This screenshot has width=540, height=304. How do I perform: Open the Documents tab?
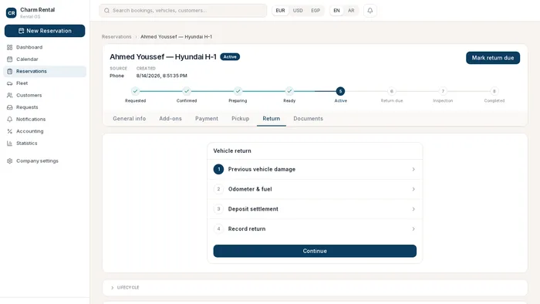point(309,118)
